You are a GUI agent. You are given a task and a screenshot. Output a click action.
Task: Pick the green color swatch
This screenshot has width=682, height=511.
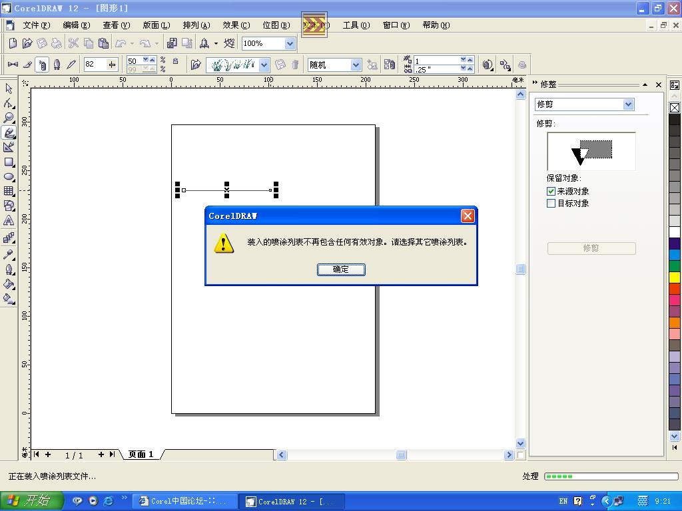[675, 266]
